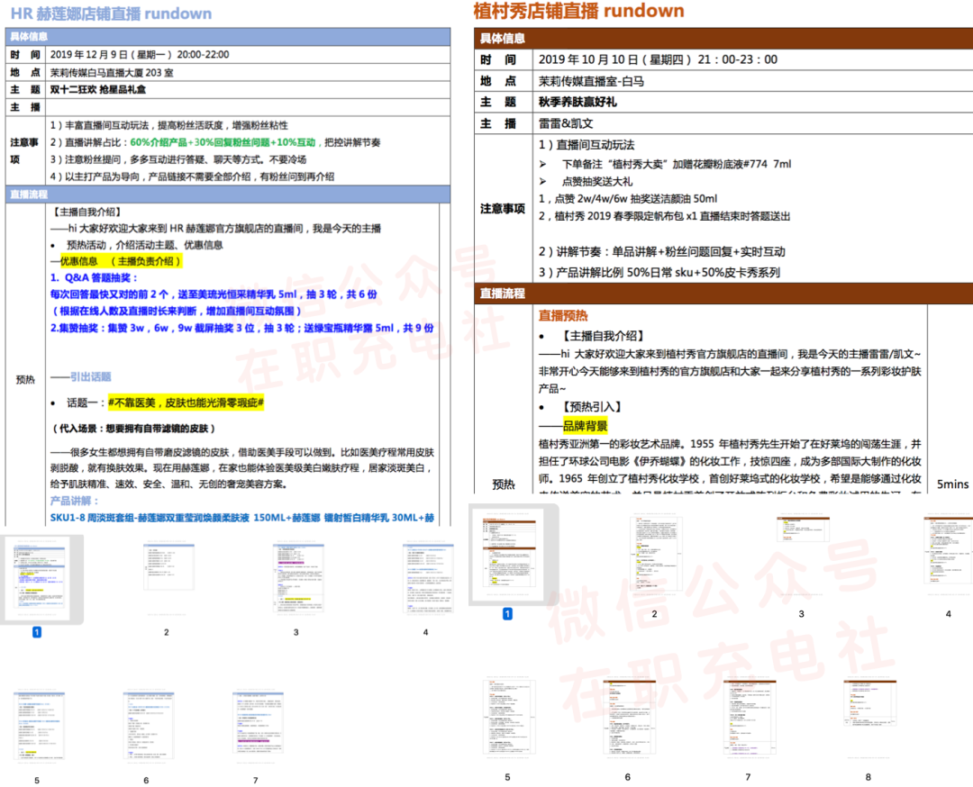The width and height of the screenshot is (973, 787).
Task: Click the '【预热引入】' bullet
Action: (x=590, y=407)
